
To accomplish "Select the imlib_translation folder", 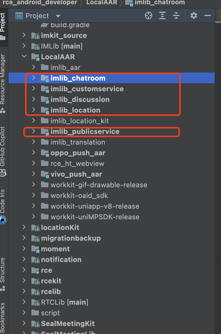I will point(78,142).
